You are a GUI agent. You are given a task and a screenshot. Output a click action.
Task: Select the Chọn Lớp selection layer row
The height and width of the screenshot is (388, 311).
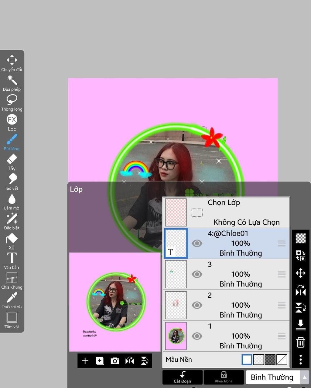(226, 212)
